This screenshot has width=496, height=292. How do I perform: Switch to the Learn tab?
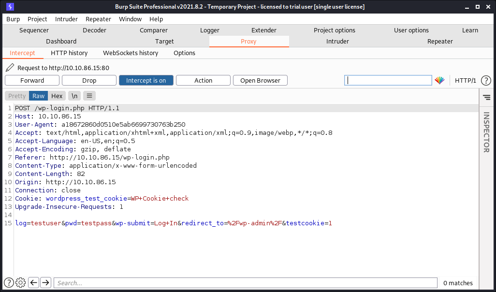tap(470, 30)
